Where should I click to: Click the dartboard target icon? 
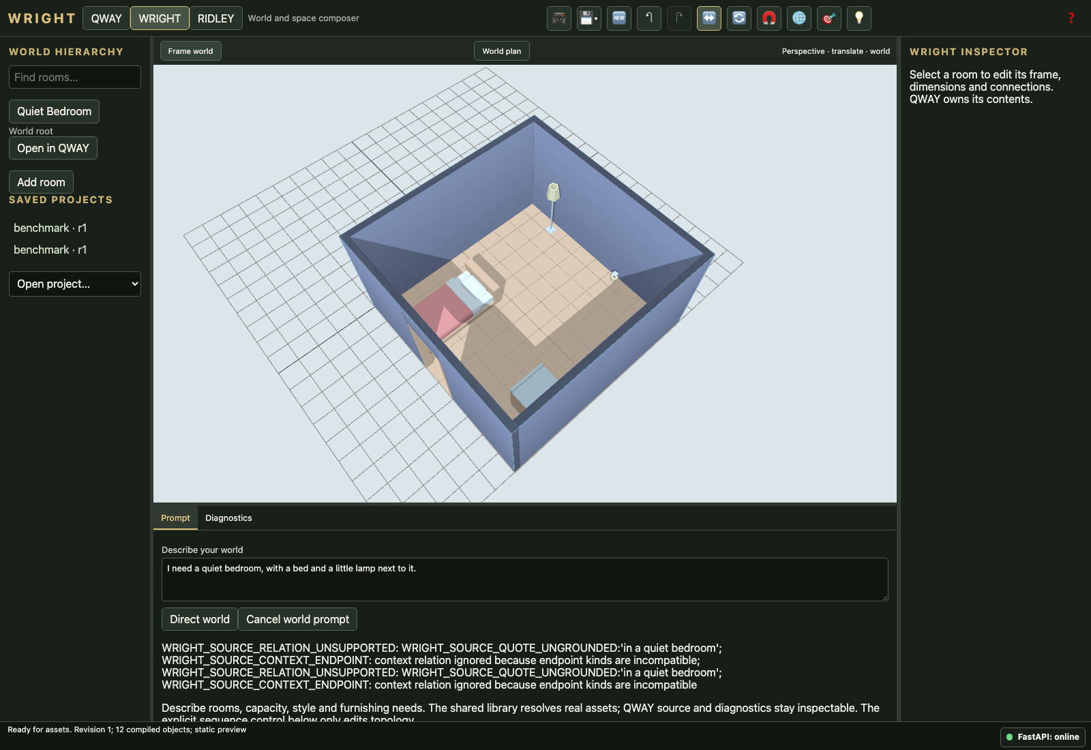[829, 18]
